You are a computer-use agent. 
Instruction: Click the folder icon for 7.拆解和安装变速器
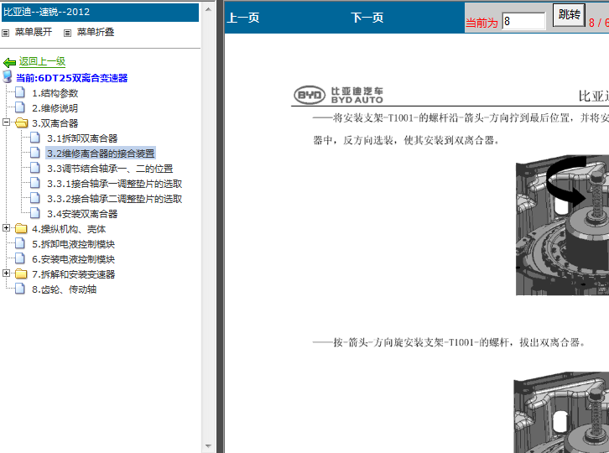click(x=21, y=274)
